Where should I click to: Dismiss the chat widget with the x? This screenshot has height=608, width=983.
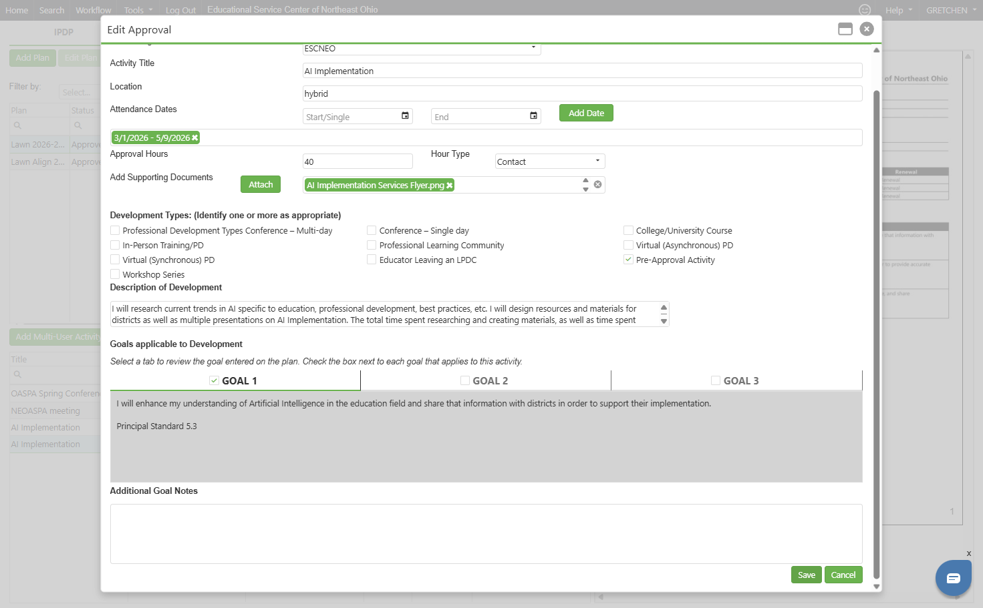click(968, 553)
